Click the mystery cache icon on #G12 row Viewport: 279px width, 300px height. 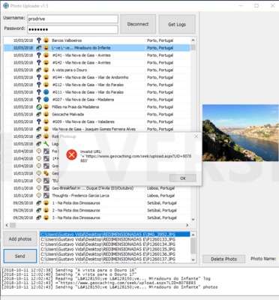[x=39, y=85]
